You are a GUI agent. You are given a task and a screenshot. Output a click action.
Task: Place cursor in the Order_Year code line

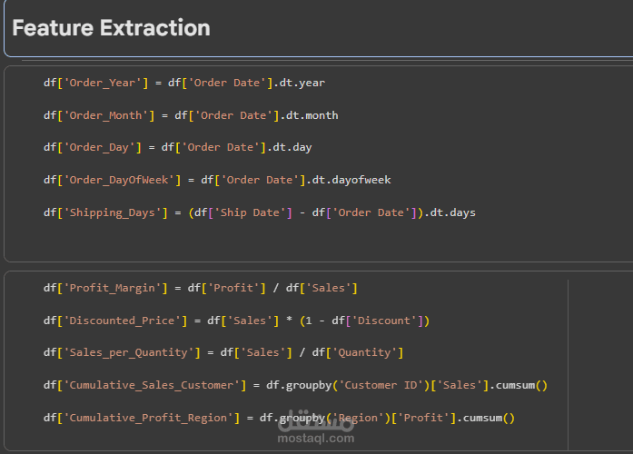pos(183,83)
